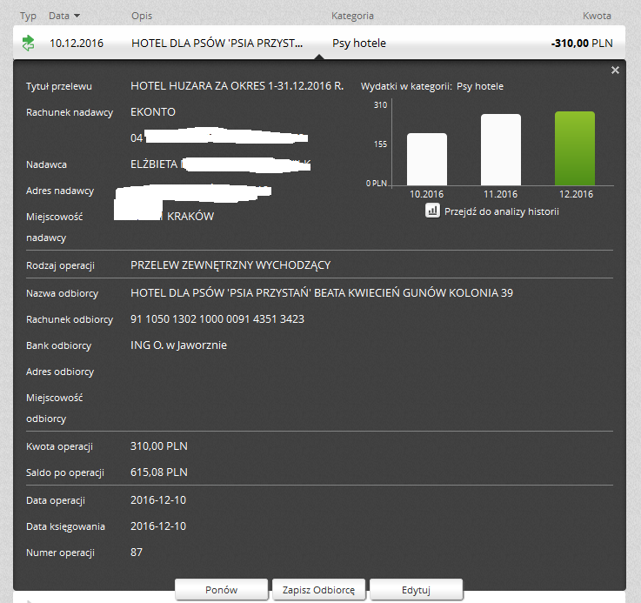This screenshot has height=603, width=641.
Task: Click the green transfer arrows icon
Action: 29,43
